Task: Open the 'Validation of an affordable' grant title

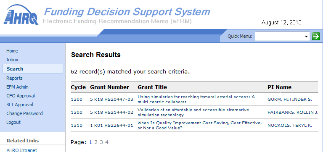Action: (x=193, y=112)
